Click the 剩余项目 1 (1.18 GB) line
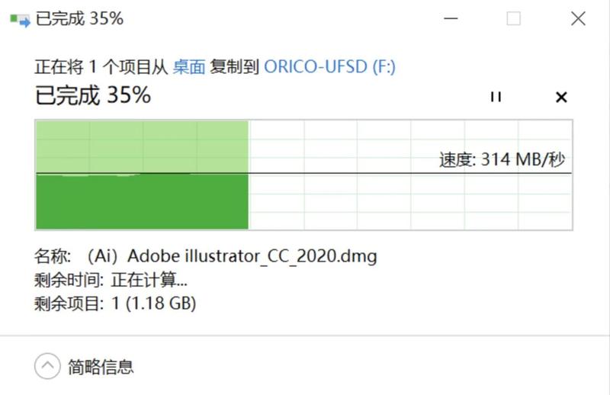 pyautogui.click(x=115, y=303)
